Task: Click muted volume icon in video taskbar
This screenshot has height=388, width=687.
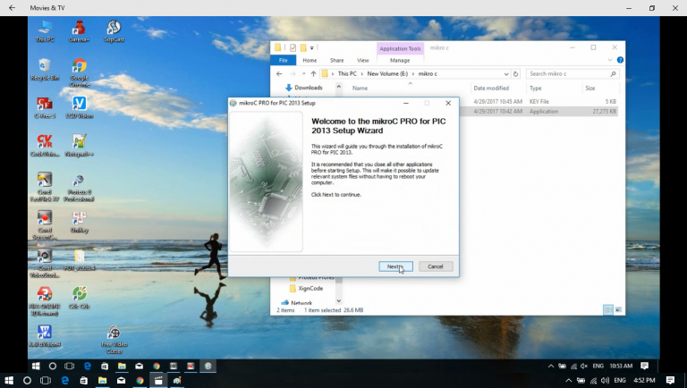Action: [x=584, y=367]
